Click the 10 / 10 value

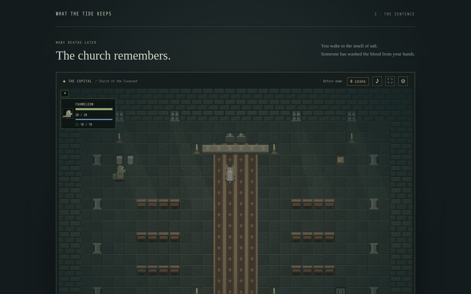(x=86, y=125)
